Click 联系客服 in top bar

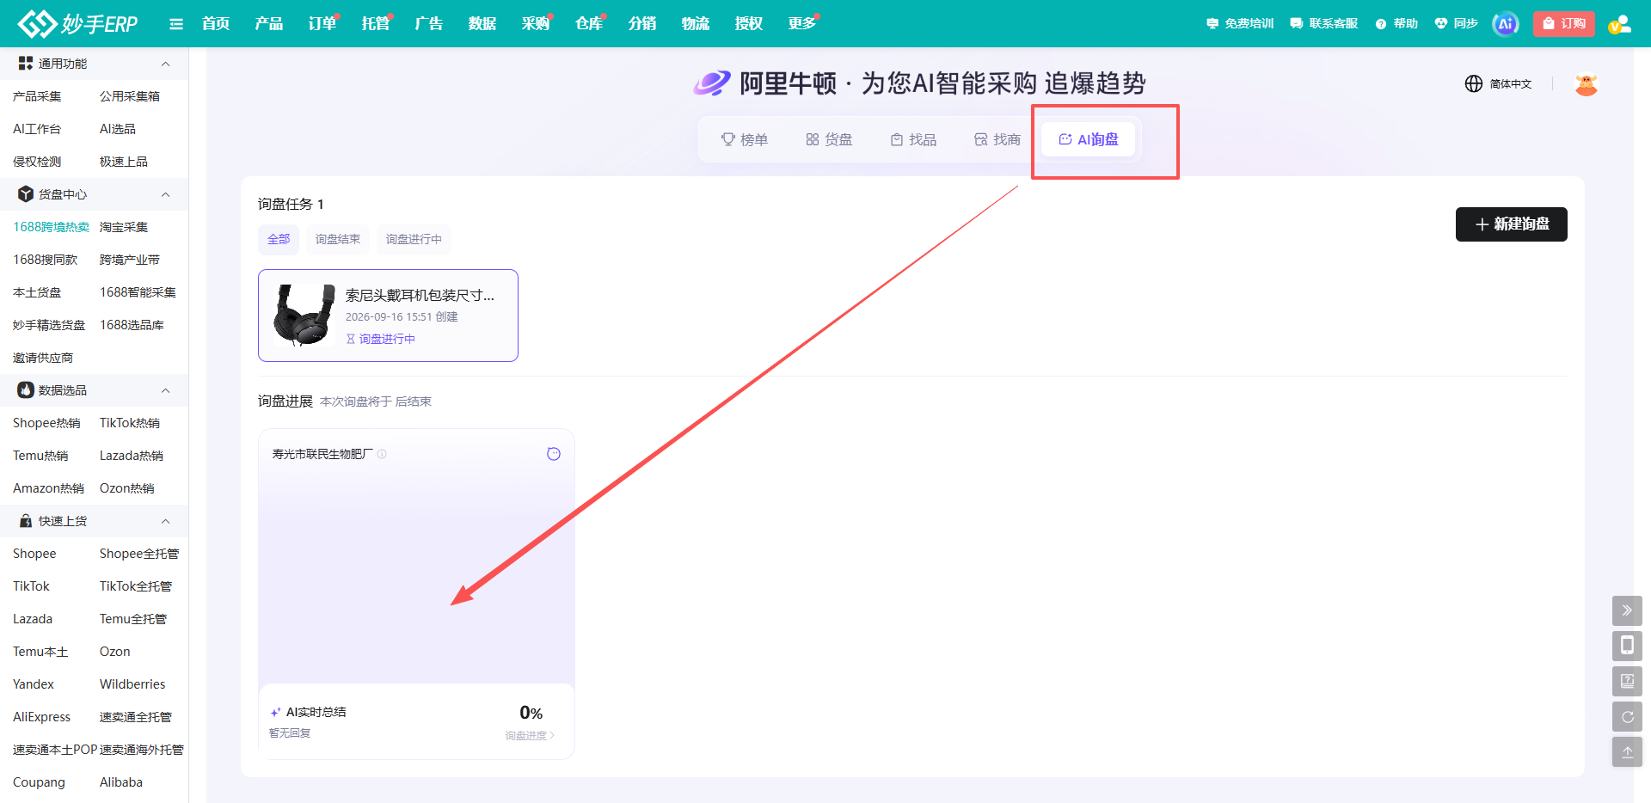(x=1324, y=24)
